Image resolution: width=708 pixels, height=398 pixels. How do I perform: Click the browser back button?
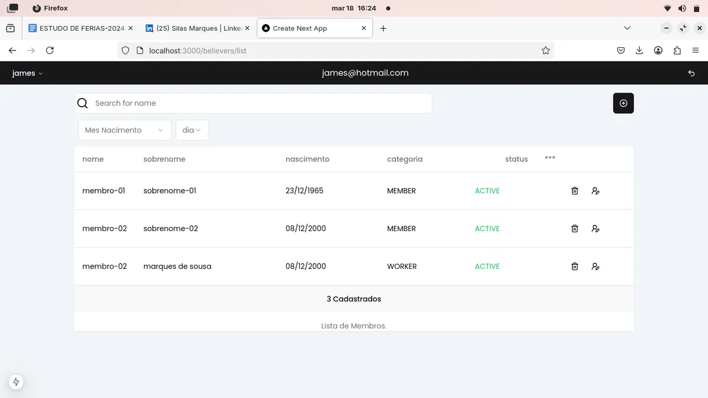pyautogui.click(x=12, y=50)
